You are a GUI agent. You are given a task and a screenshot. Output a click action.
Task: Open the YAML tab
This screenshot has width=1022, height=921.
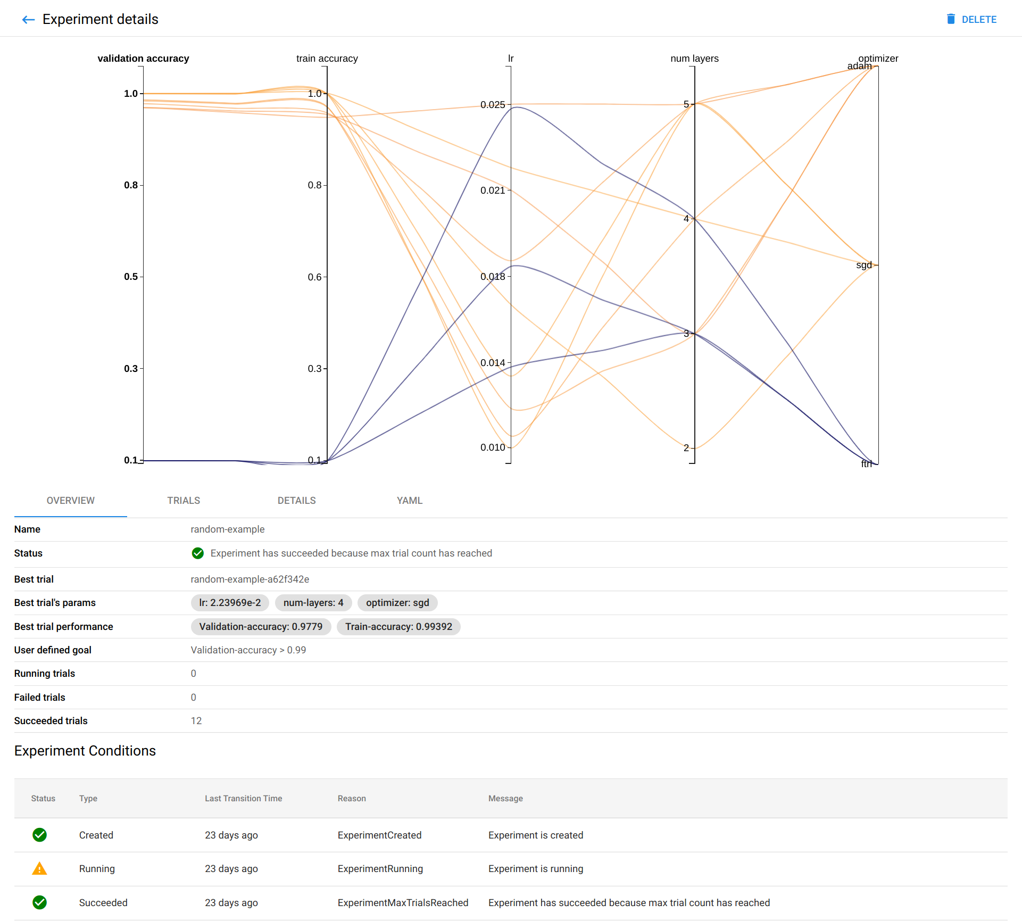[x=409, y=500]
